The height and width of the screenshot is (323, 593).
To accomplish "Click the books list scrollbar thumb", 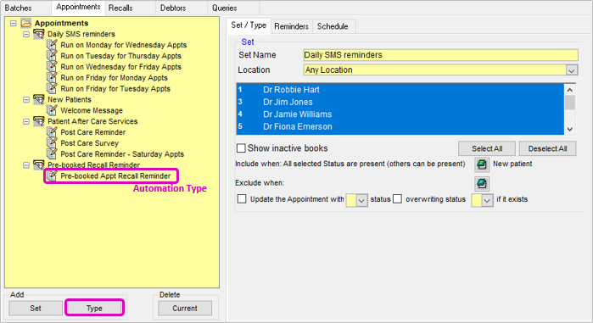I will [x=570, y=103].
